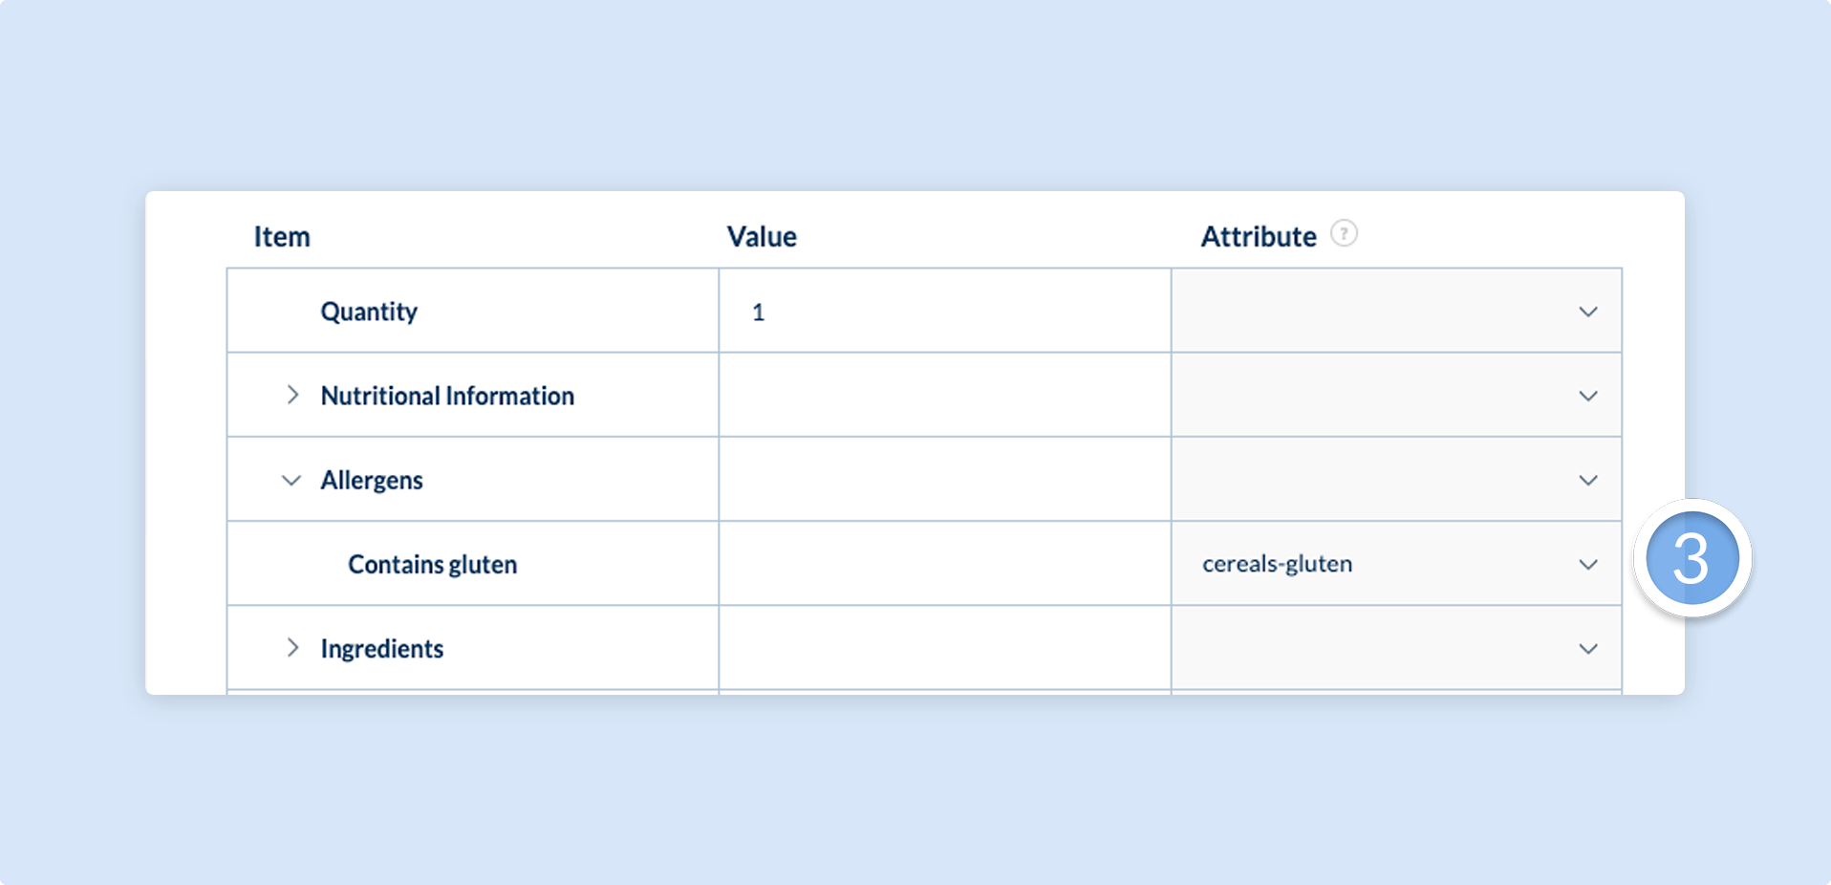This screenshot has height=885, width=1831.
Task: Click the Value column header
Action: click(762, 236)
